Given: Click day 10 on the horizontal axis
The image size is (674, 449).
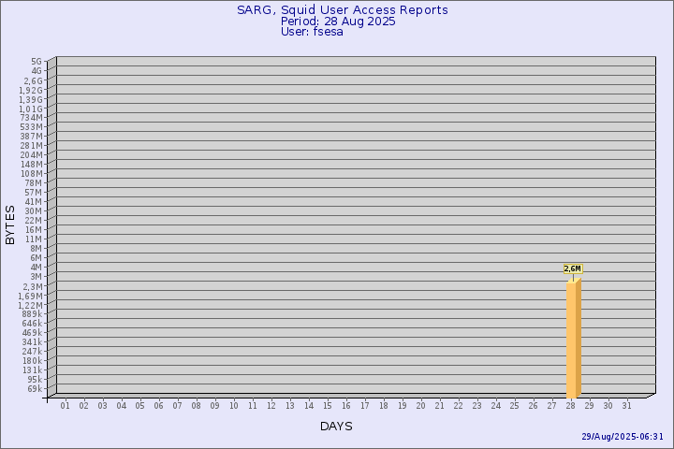Looking at the screenshot, I should 234,406.
